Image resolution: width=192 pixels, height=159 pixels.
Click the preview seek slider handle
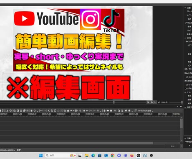[114, 102]
